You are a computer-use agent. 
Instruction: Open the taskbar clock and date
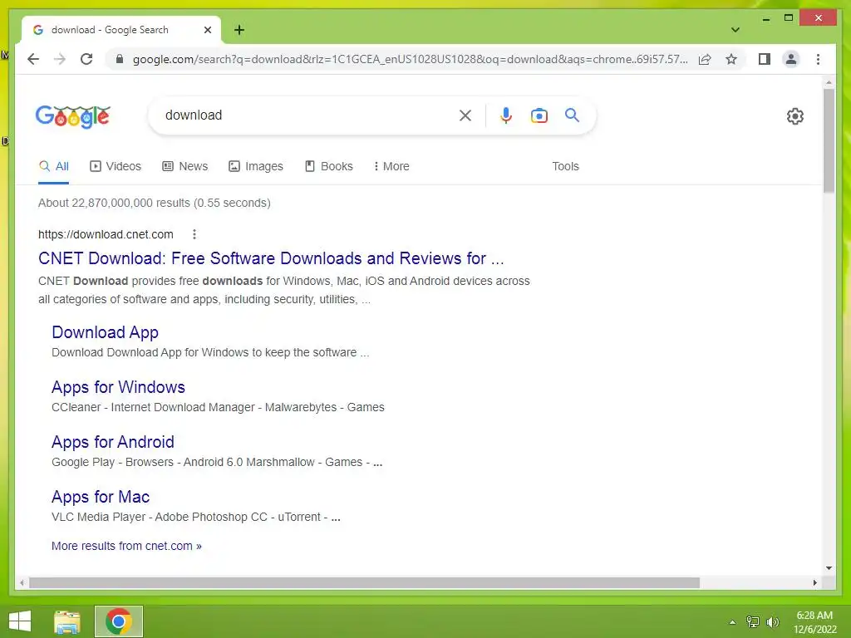[x=814, y=622]
